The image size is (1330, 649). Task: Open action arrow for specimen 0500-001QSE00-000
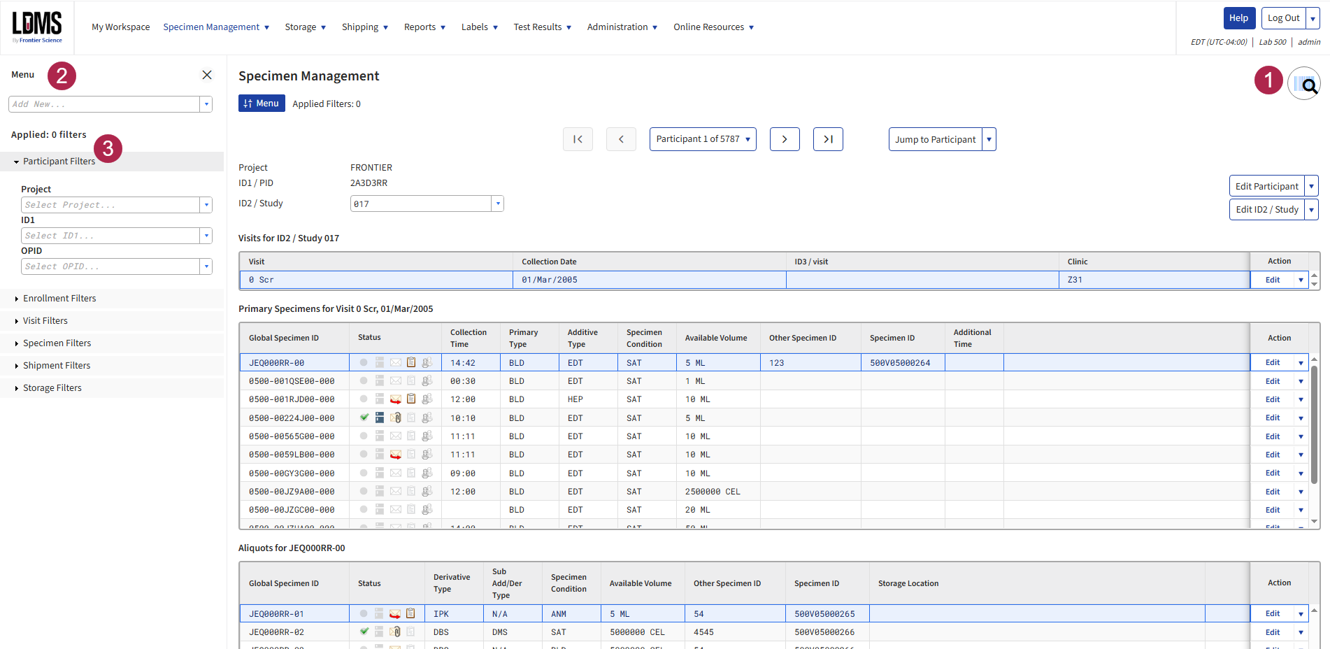click(x=1301, y=381)
